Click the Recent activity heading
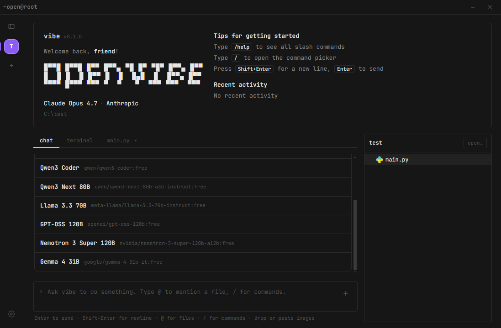 click(x=240, y=85)
